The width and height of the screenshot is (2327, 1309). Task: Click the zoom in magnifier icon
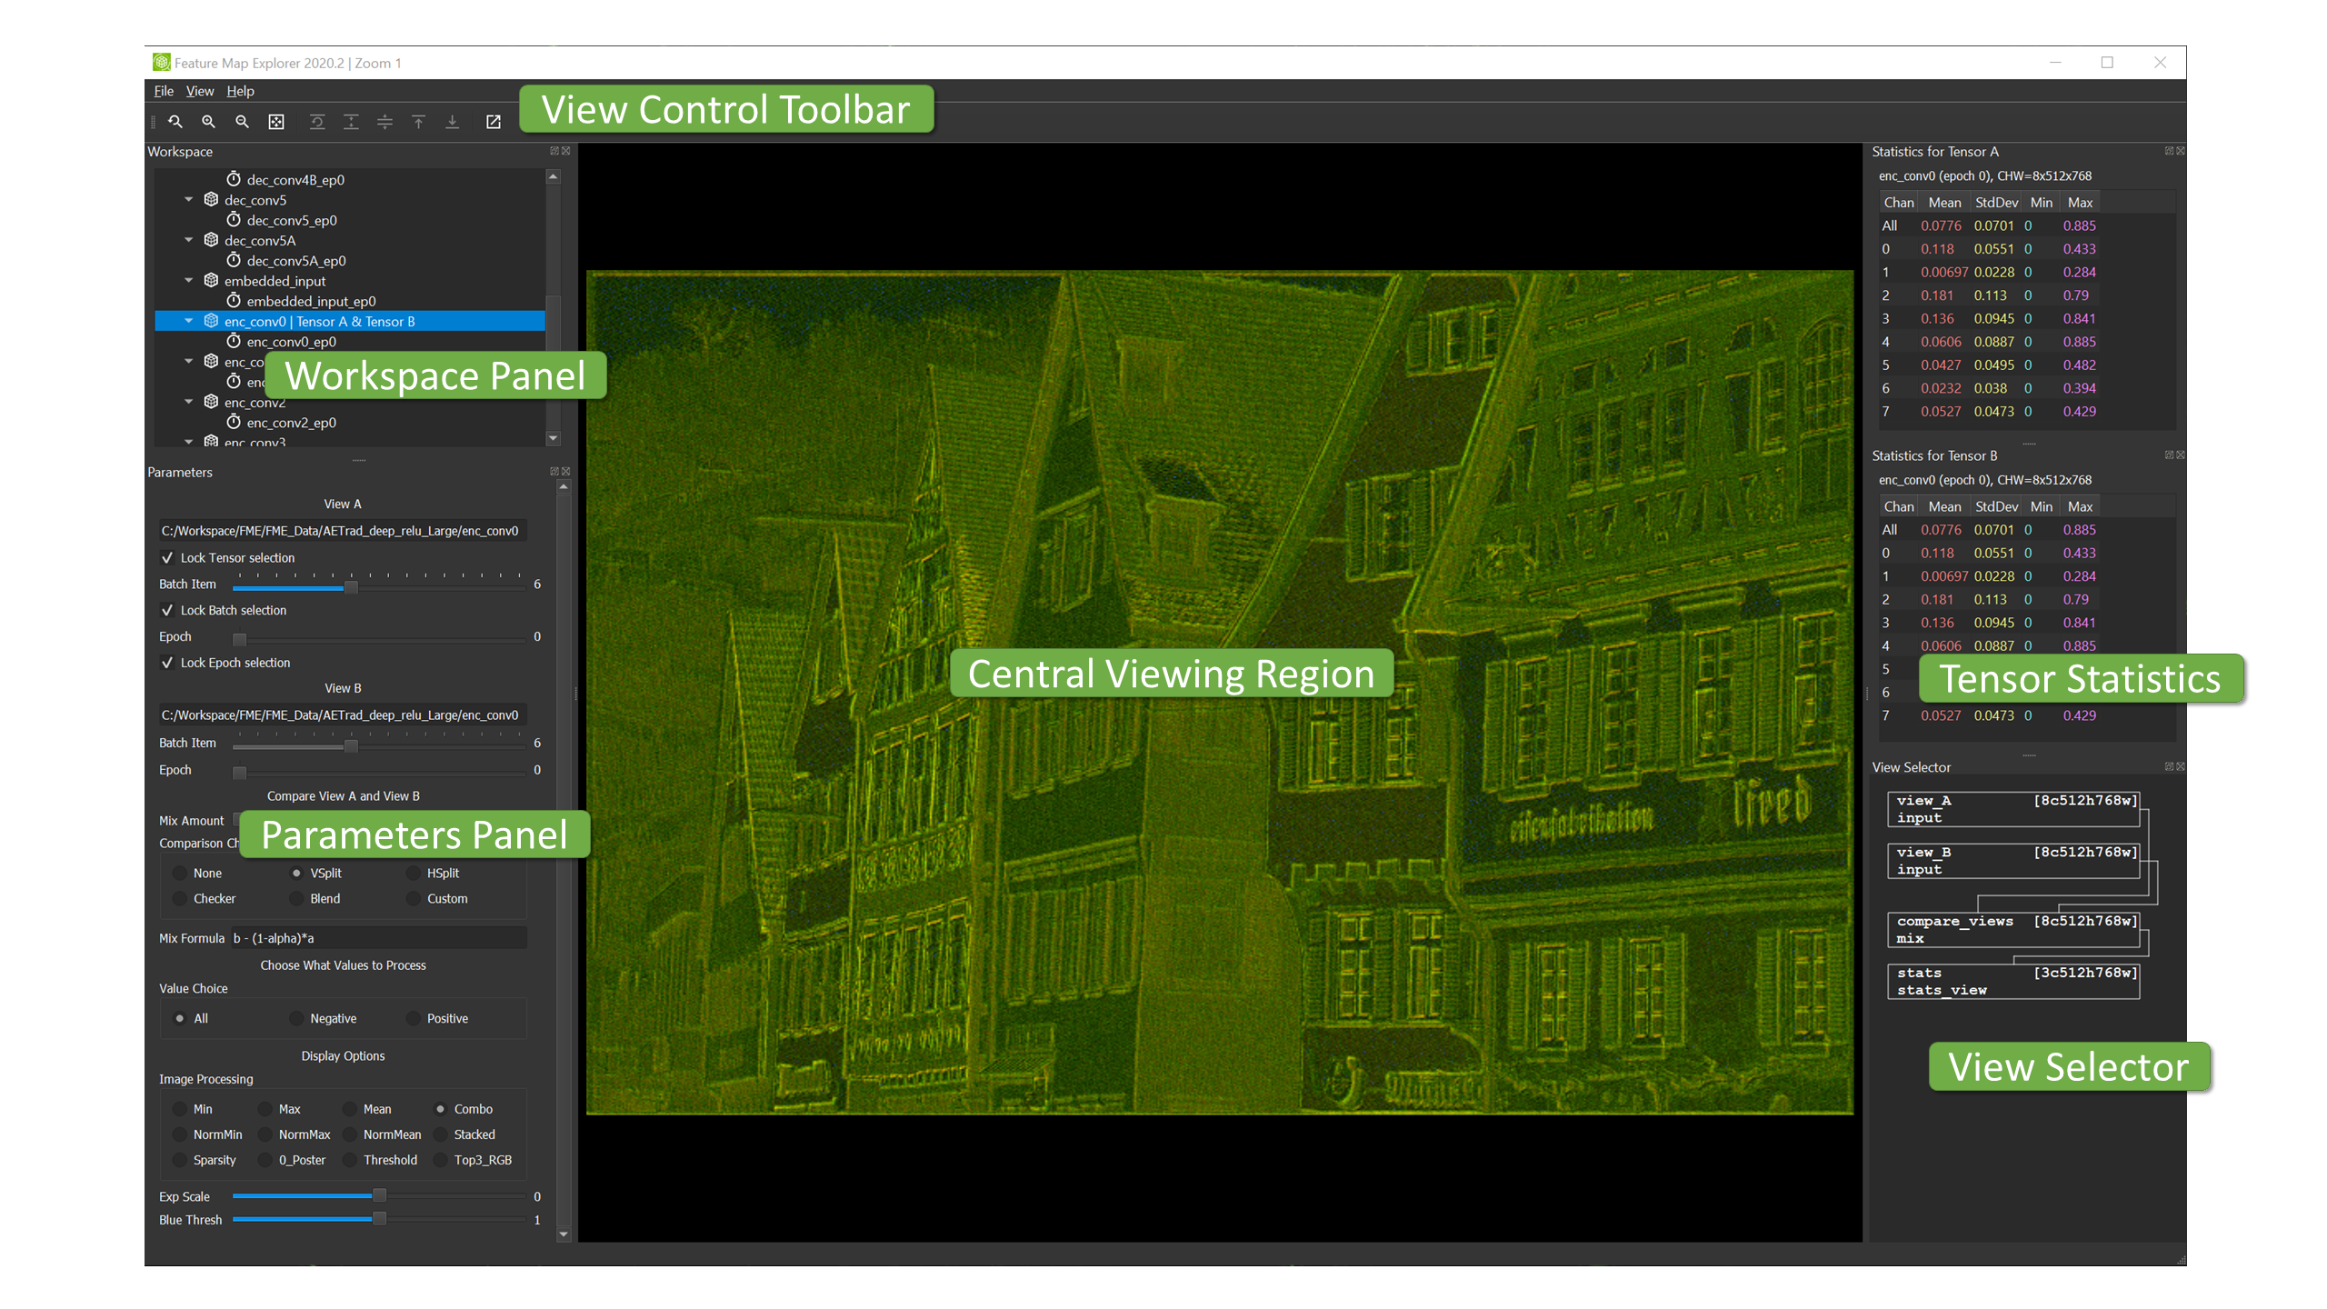[x=208, y=121]
